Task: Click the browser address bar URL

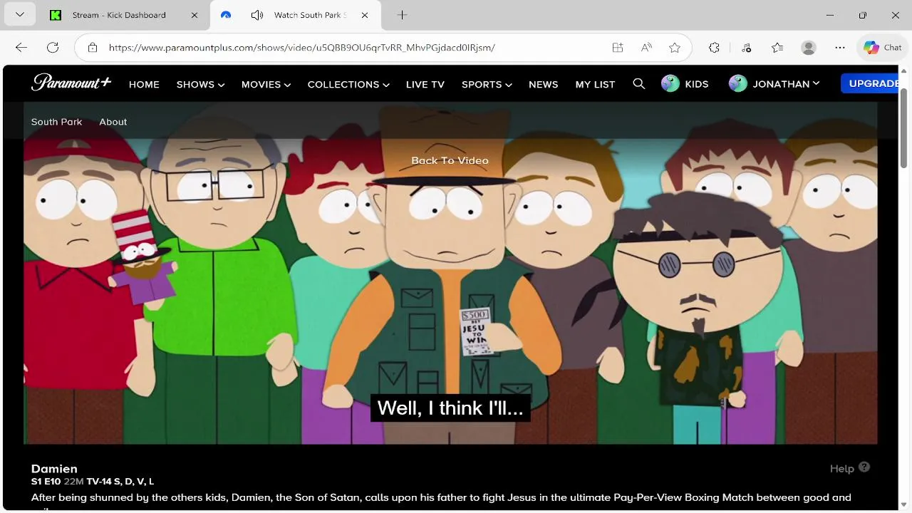Action: coord(302,48)
